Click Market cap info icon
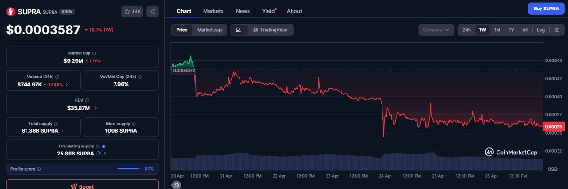Image resolution: width=568 pixels, height=189 pixels. 94,54
